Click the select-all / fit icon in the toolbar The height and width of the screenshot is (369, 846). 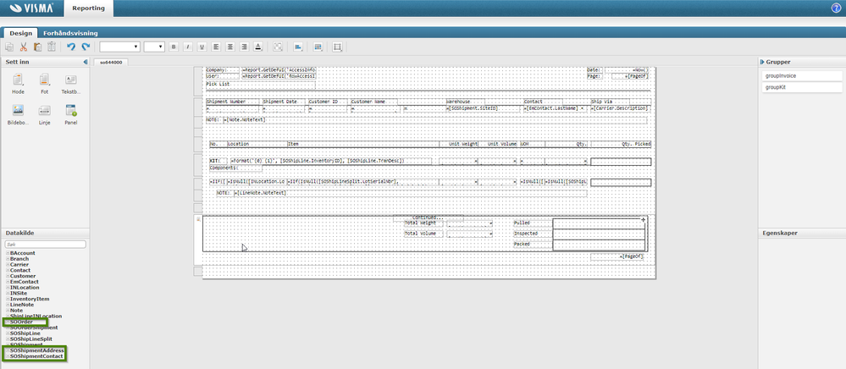pyautogui.click(x=277, y=47)
